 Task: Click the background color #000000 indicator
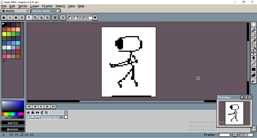pos(13,129)
